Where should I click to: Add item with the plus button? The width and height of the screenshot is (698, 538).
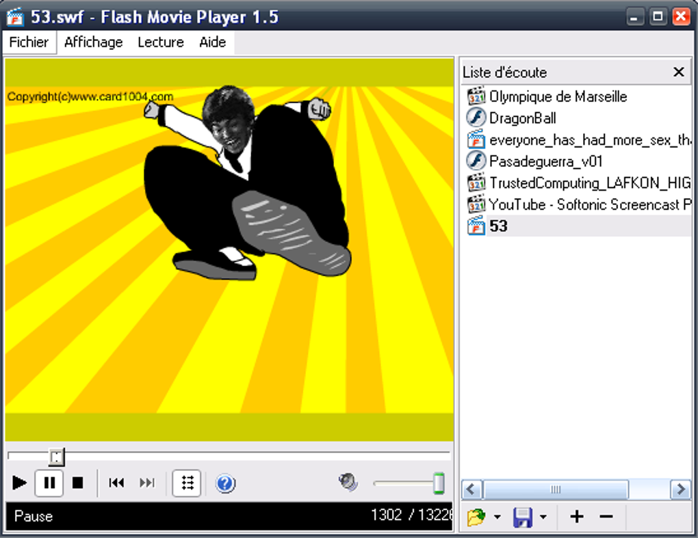pyautogui.click(x=577, y=517)
